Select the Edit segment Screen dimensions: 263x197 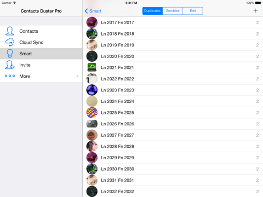pos(193,11)
